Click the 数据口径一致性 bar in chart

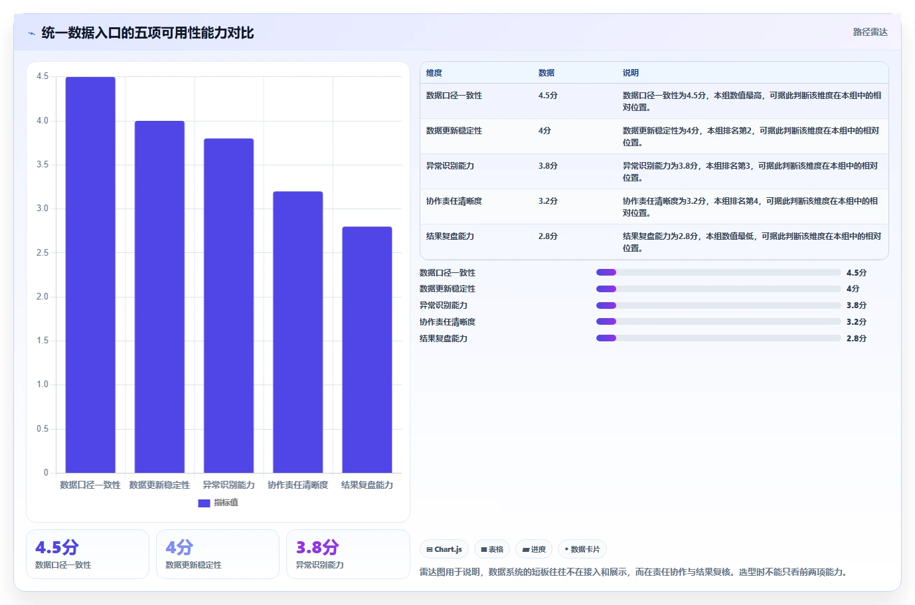pos(90,275)
